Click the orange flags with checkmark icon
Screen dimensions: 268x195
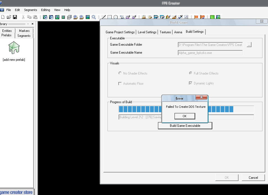pos(202,17)
